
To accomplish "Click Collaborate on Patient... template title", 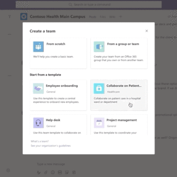I will point(124,86).
